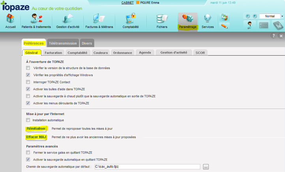The image size is (285, 172).
Task: Select the SCOR sub-tab
Action: [x=200, y=53]
